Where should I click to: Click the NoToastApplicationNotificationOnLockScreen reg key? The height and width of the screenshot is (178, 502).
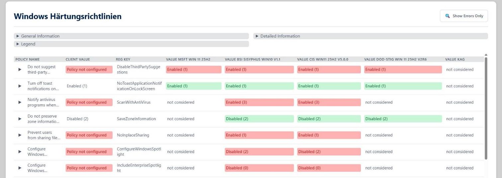coord(139,86)
